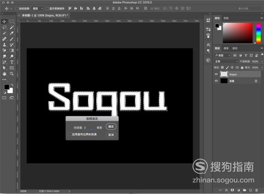Toggle lock position button
Viewport: 264px width, 194px height.
232,67
